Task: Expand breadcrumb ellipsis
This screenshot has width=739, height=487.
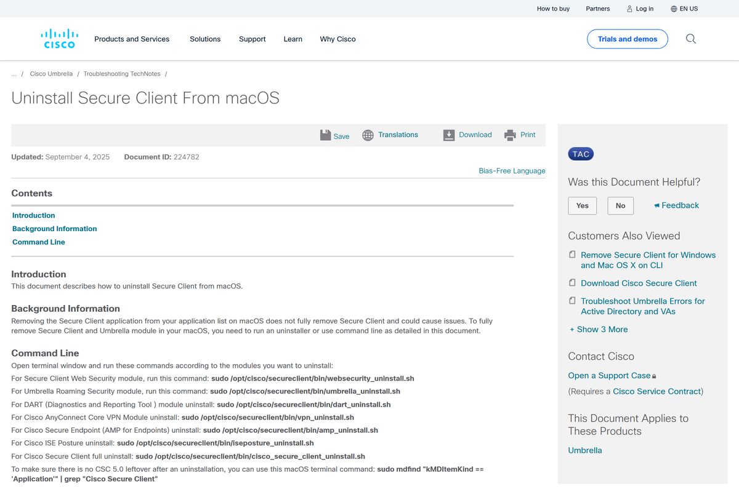Action: coord(14,74)
